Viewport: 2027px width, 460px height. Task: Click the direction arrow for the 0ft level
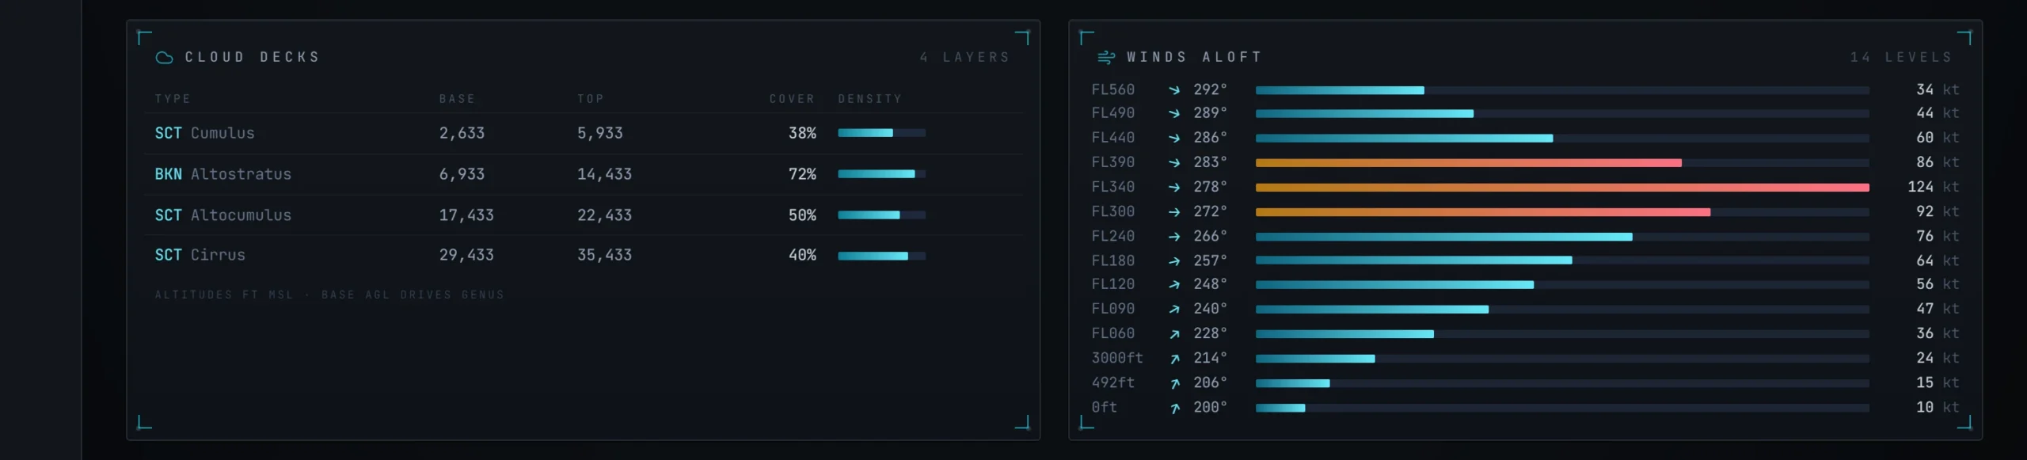1174,408
